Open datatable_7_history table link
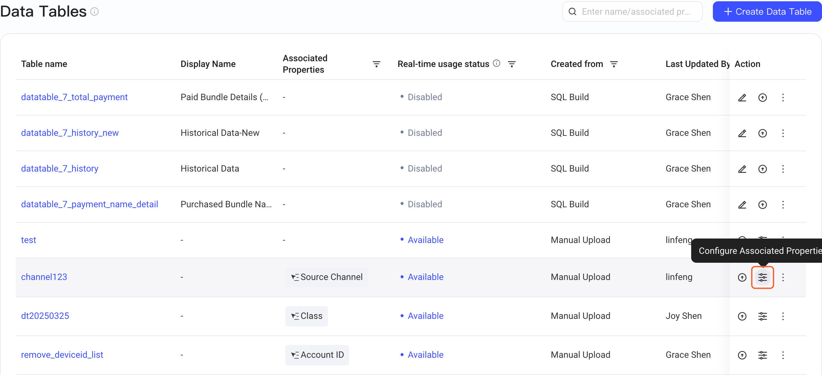This screenshot has height=375, width=822. (60, 169)
